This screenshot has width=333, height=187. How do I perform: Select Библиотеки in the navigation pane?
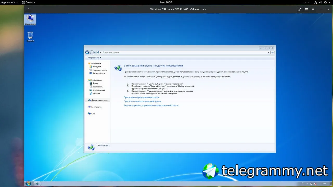tap(97, 80)
